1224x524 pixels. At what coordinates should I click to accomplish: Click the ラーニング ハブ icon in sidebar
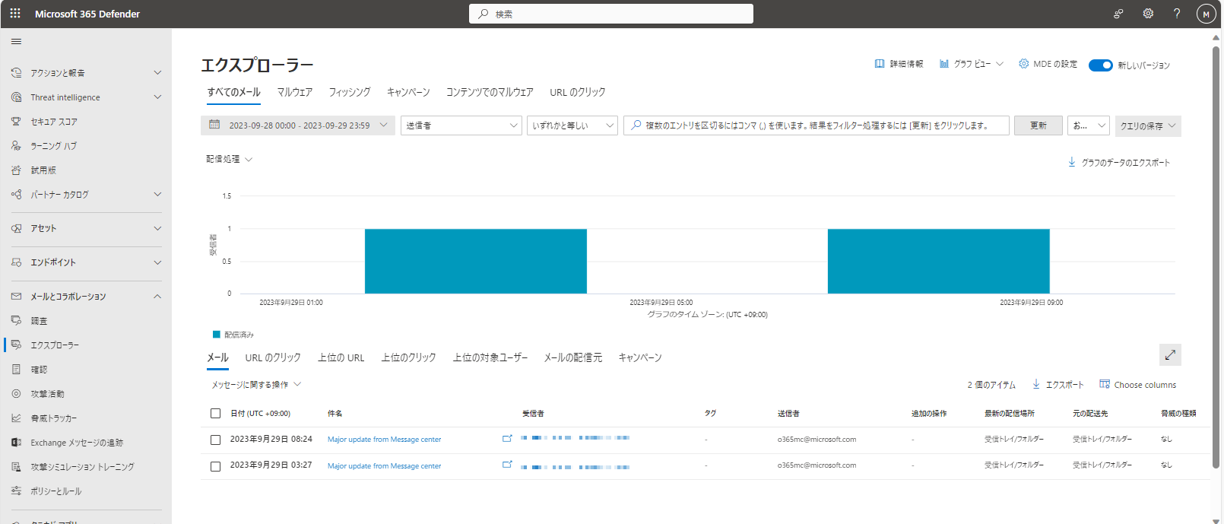[16, 146]
